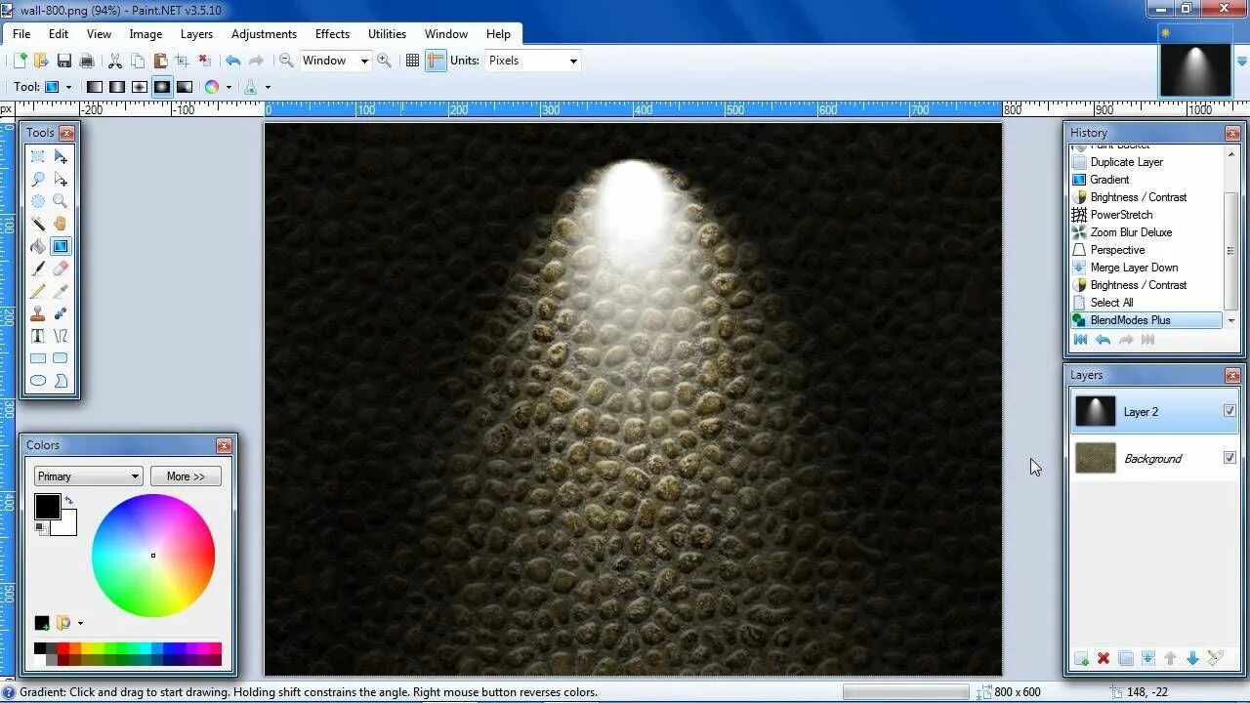Select the Move Selected Pixels tool
This screenshot has height=703, width=1250.
61,156
